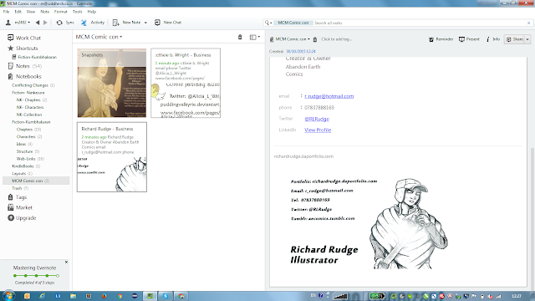Open the NK- Chapters notebook
Screen dimensions: 535x301
(32, 100)
